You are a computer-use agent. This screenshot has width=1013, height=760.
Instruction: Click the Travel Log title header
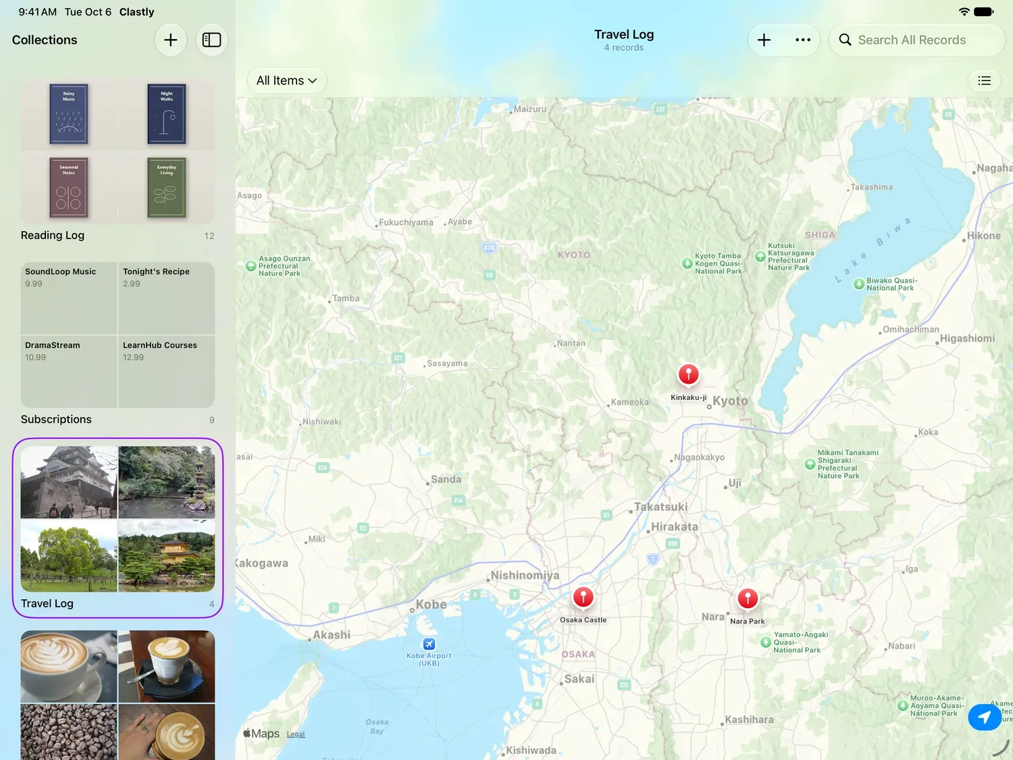[x=624, y=34]
